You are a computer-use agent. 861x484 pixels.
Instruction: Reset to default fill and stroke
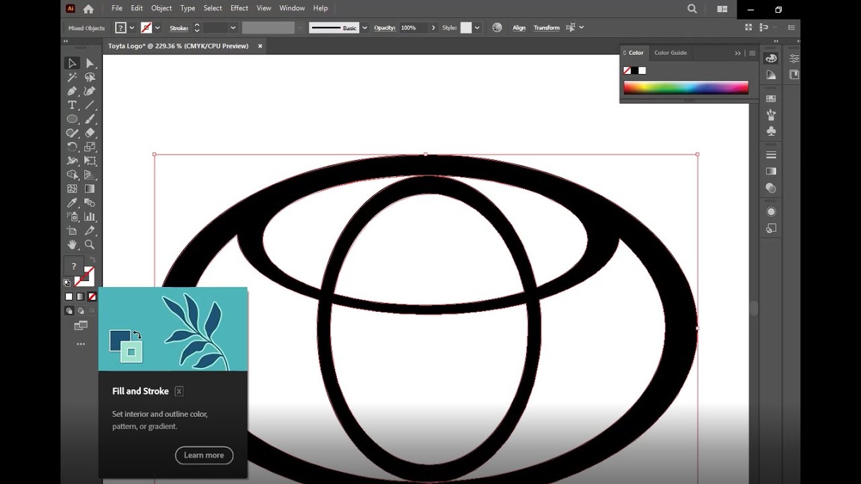pos(67,282)
